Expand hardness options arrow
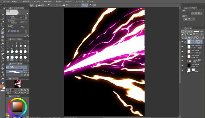The width and height of the screenshot is (205, 118). pyautogui.click(x=26, y=31)
